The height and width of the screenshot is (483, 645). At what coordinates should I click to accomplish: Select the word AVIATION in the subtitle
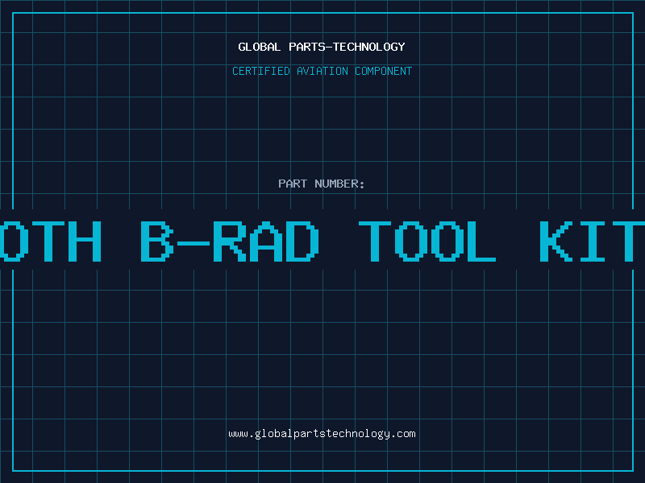pos(322,71)
